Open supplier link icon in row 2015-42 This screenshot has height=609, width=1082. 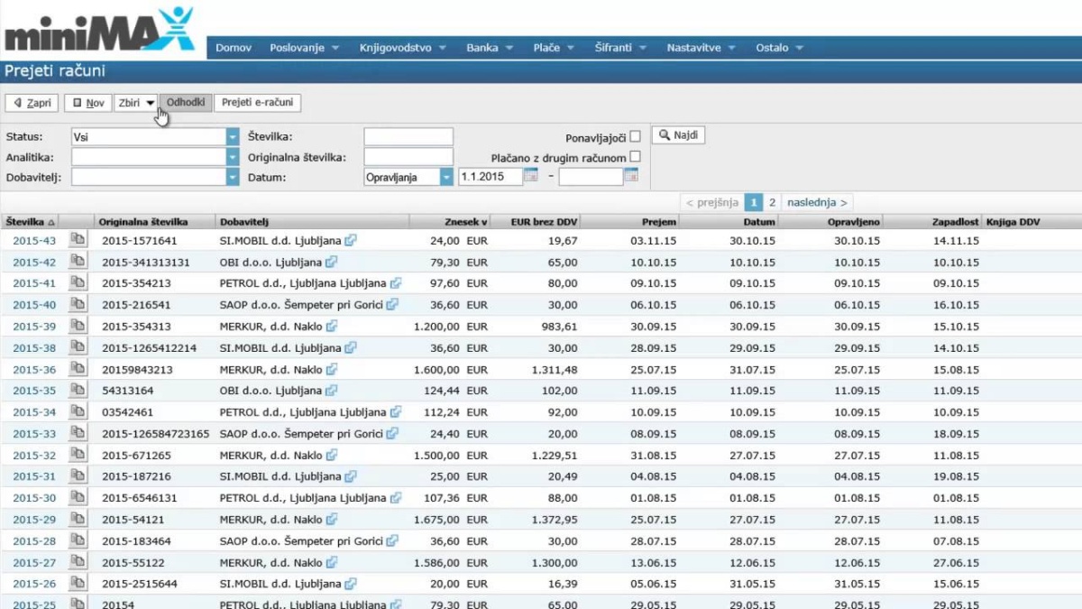pos(331,263)
